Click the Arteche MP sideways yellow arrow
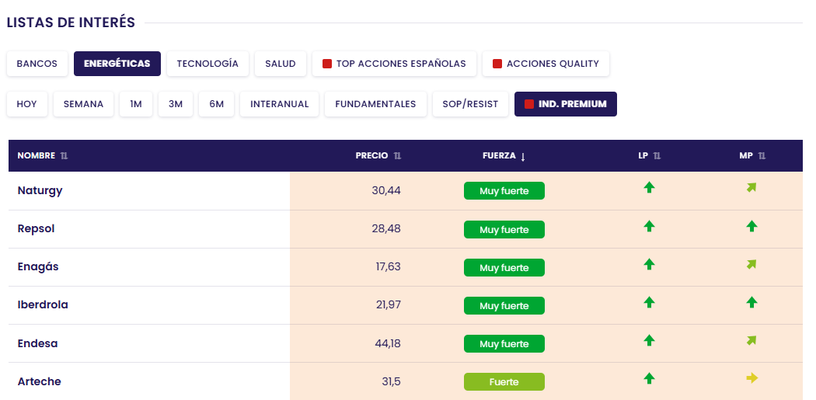Image resolution: width=816 pixels, height=400 pixels. [x=752, y=378]
